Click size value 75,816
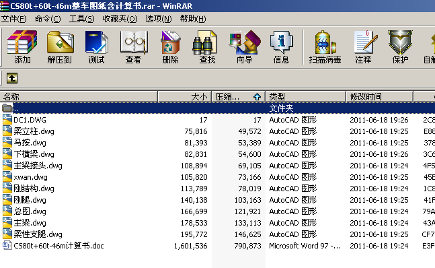The width and height of the screenshot is (435, 268). click(196, 131)
